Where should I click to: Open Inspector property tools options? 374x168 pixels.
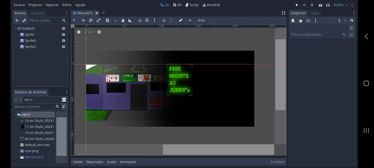(352, 34)
